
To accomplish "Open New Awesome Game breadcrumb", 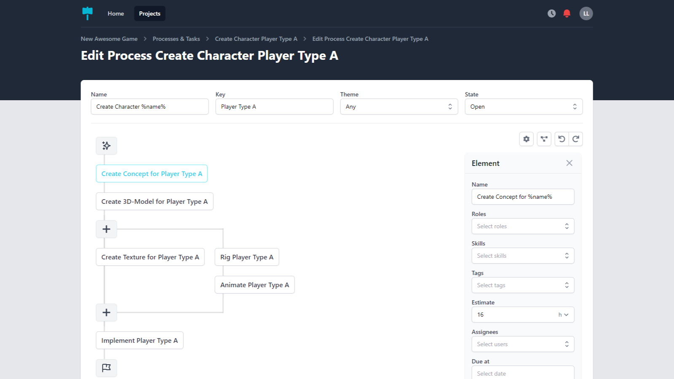I will pos(109,39).
